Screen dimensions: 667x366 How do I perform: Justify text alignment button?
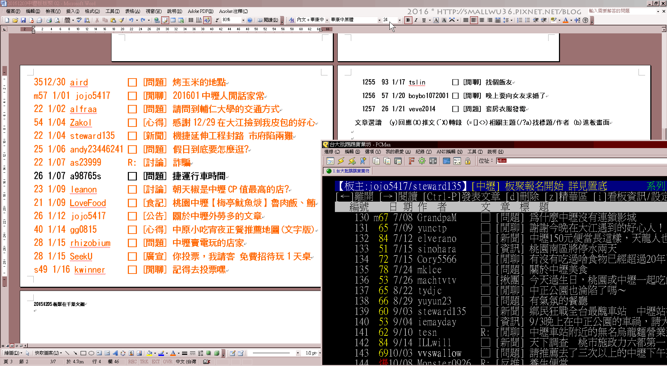tap(466, 20)
